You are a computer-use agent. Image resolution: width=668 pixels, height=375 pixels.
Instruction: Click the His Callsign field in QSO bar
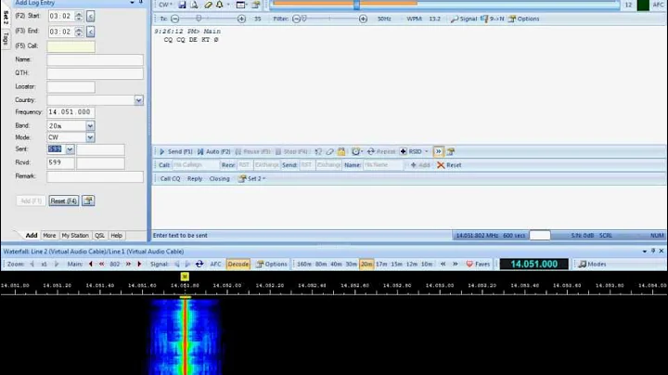pos(196,165)
